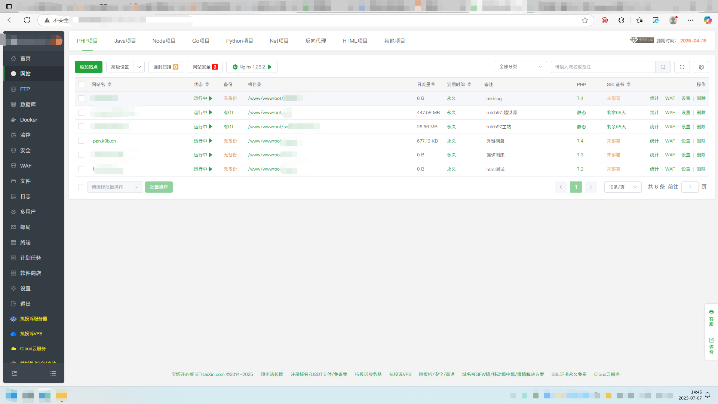Open the 首页 home icon in sidebar

point(13,58)
